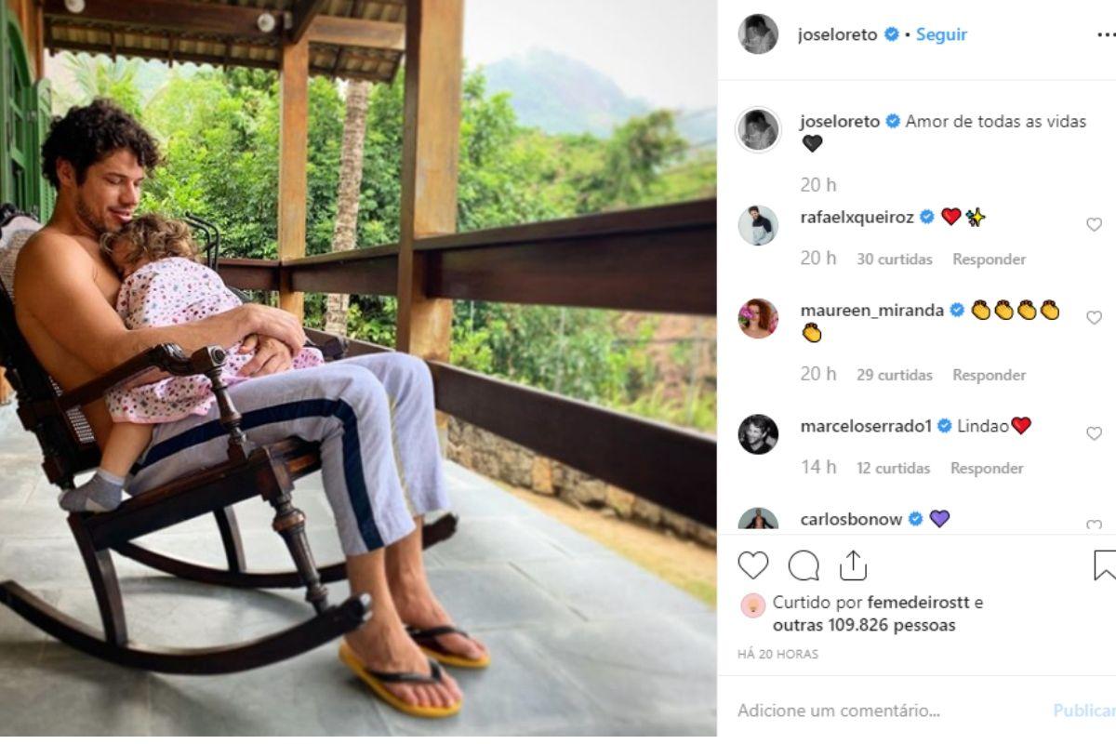Open comments with the speech bubble icon
This screenshot has width=1116, height=744.
coord(804,565)
